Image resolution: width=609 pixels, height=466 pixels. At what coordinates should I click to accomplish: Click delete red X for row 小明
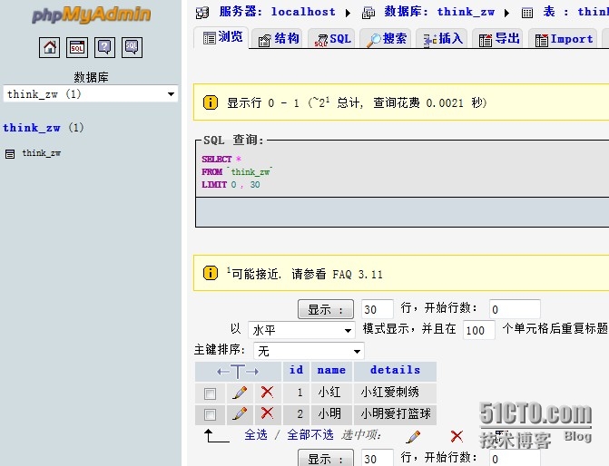(267, 413)
